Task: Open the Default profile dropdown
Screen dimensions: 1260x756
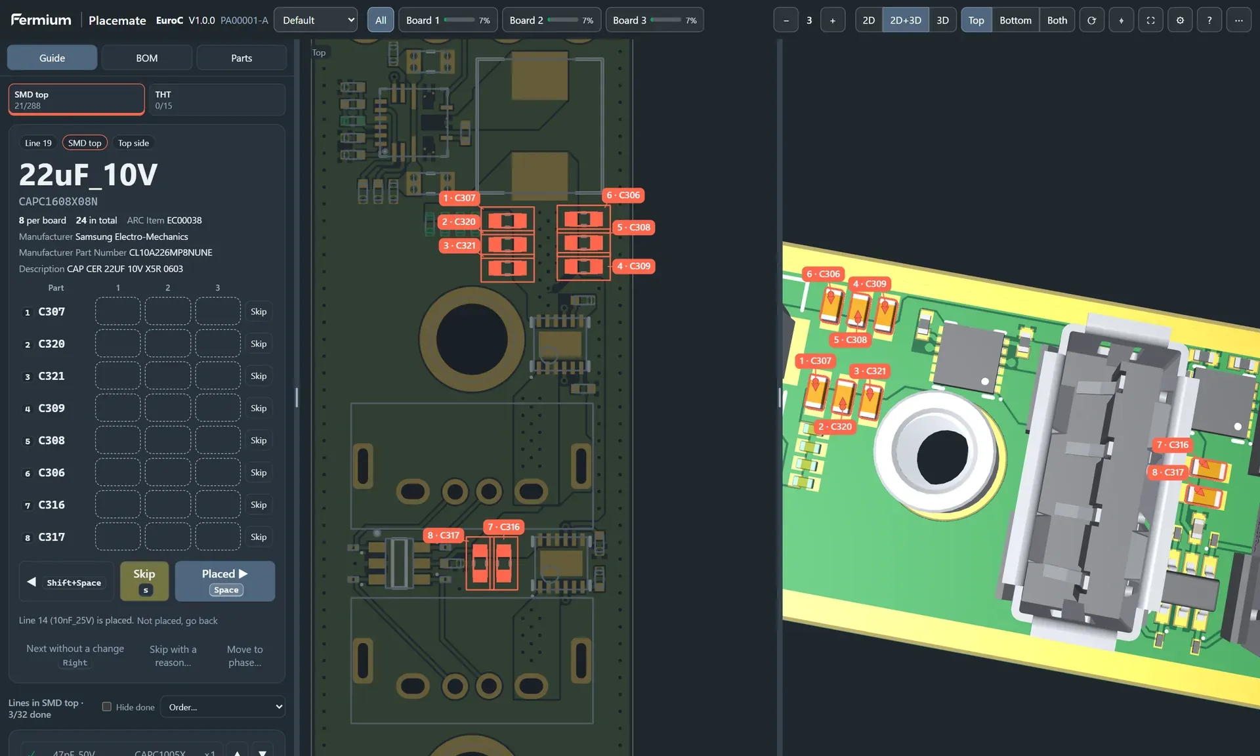Action: (x=316, y=20)
